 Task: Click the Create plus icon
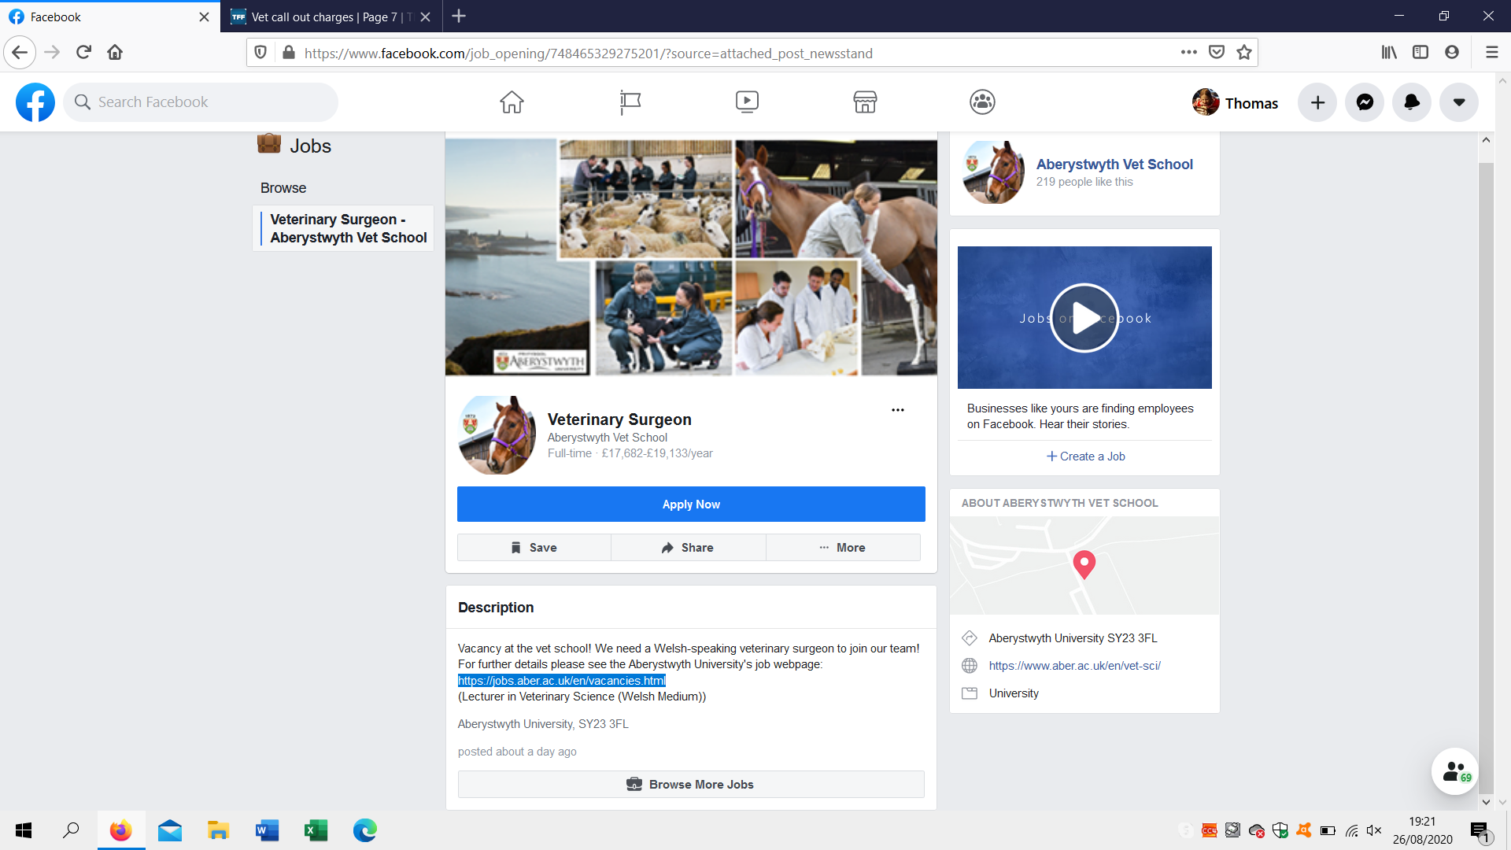point(1317,102)
